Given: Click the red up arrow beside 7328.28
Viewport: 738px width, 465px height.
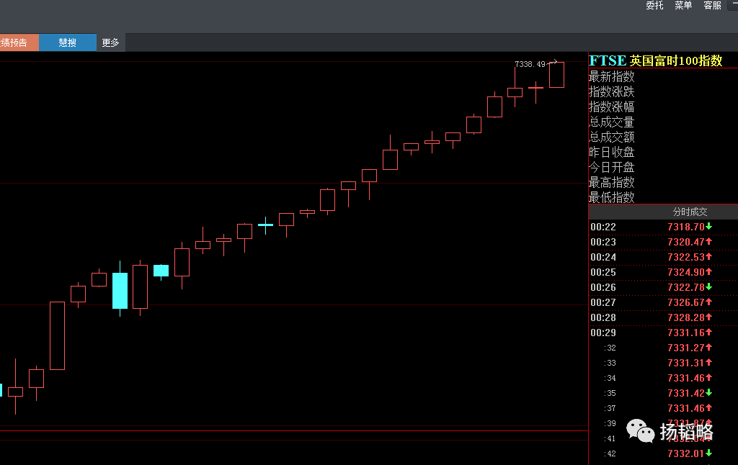Looking at the screenshot, I should (x=709, y=317).
